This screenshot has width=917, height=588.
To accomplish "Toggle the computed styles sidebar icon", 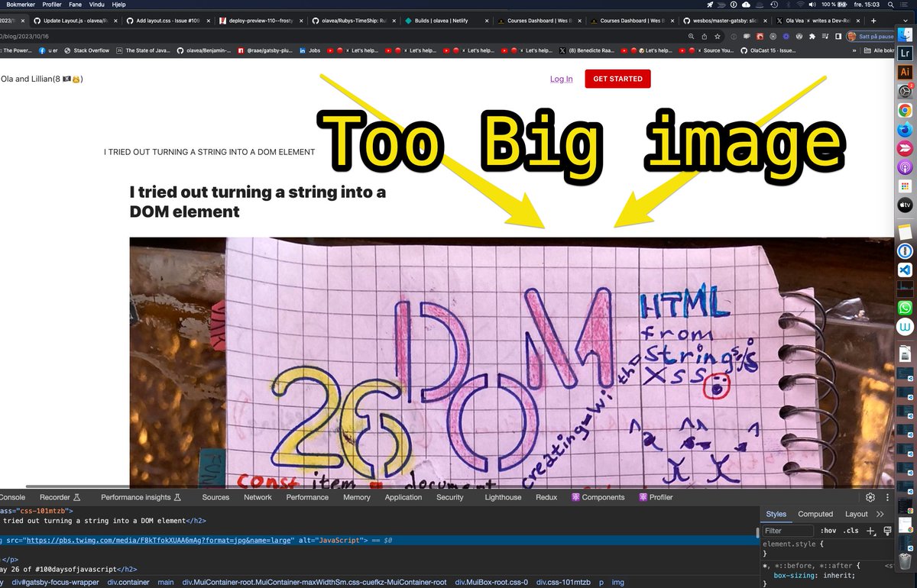I will pos(887,531).
